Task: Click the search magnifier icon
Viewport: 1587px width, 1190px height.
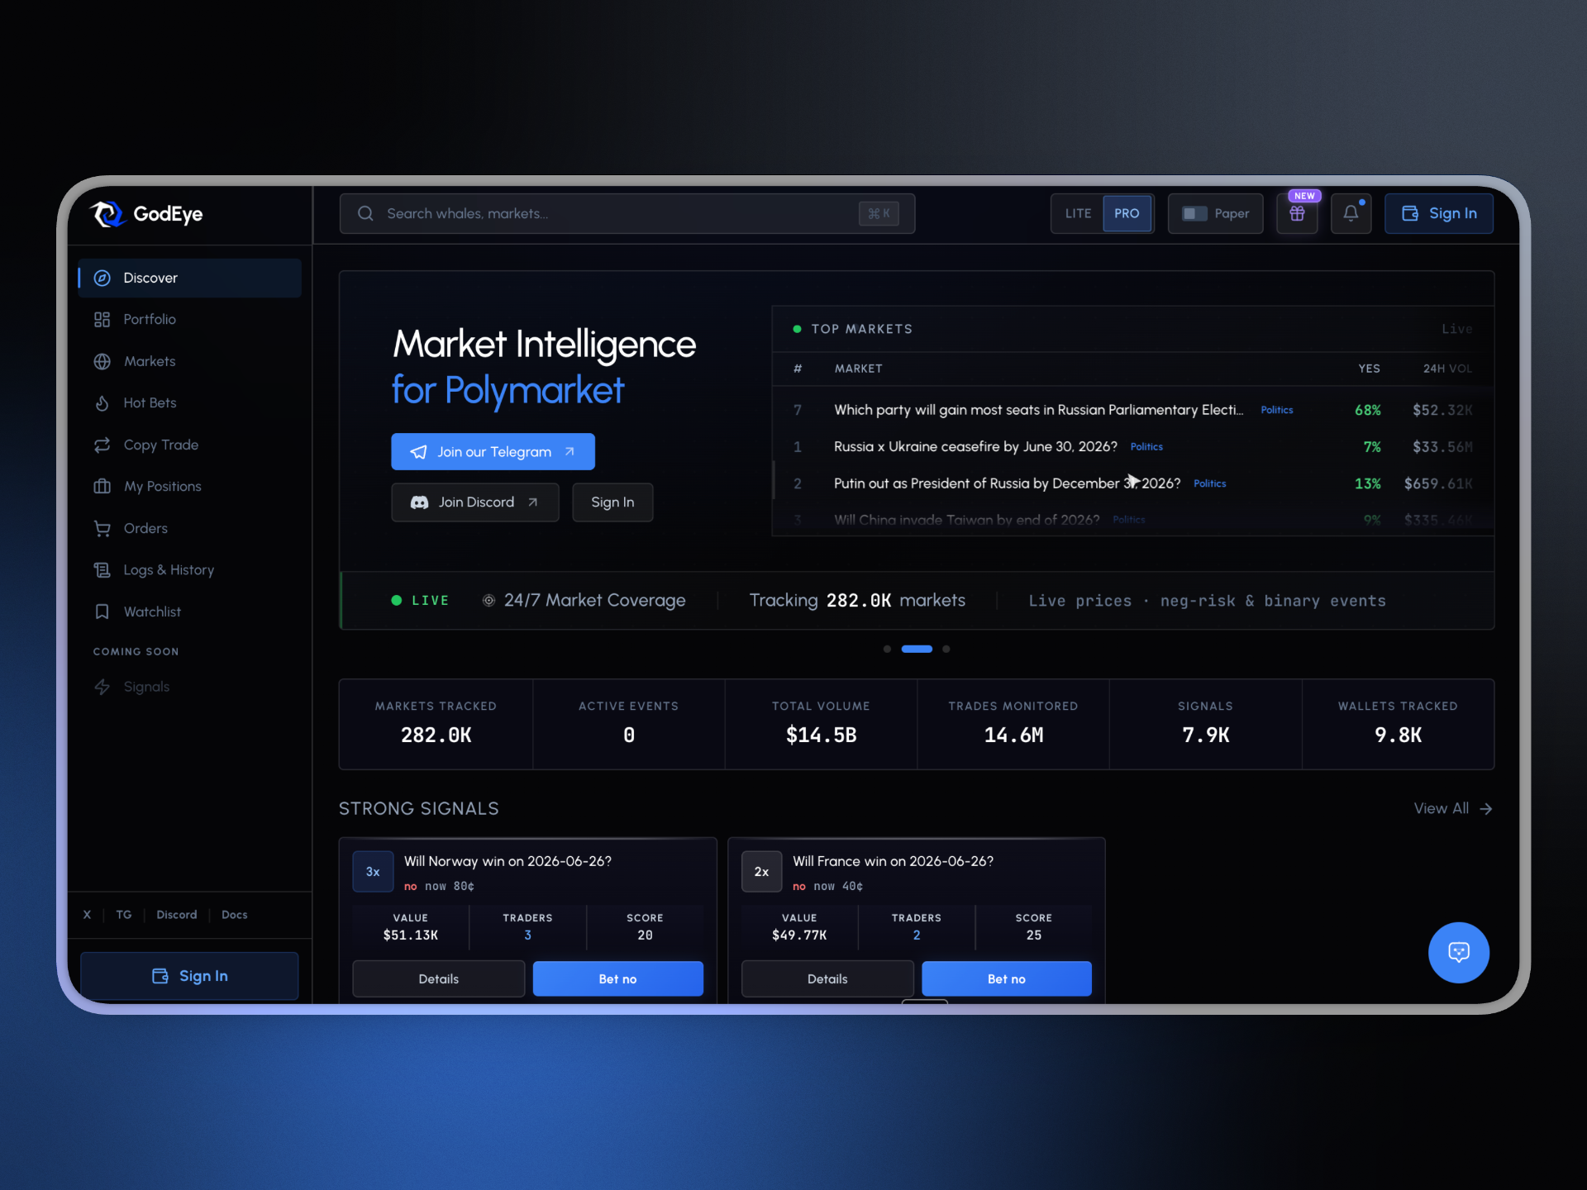Action: coord(365,213)
